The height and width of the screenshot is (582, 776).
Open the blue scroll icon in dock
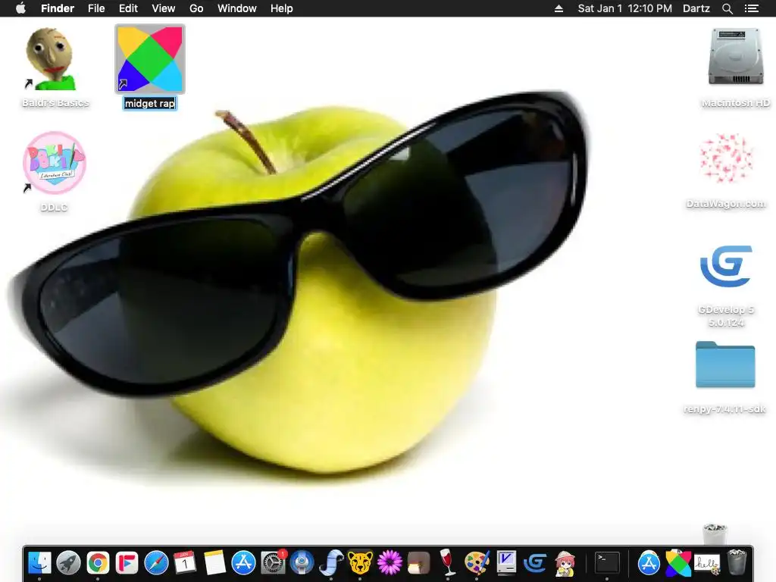[331, 563]
